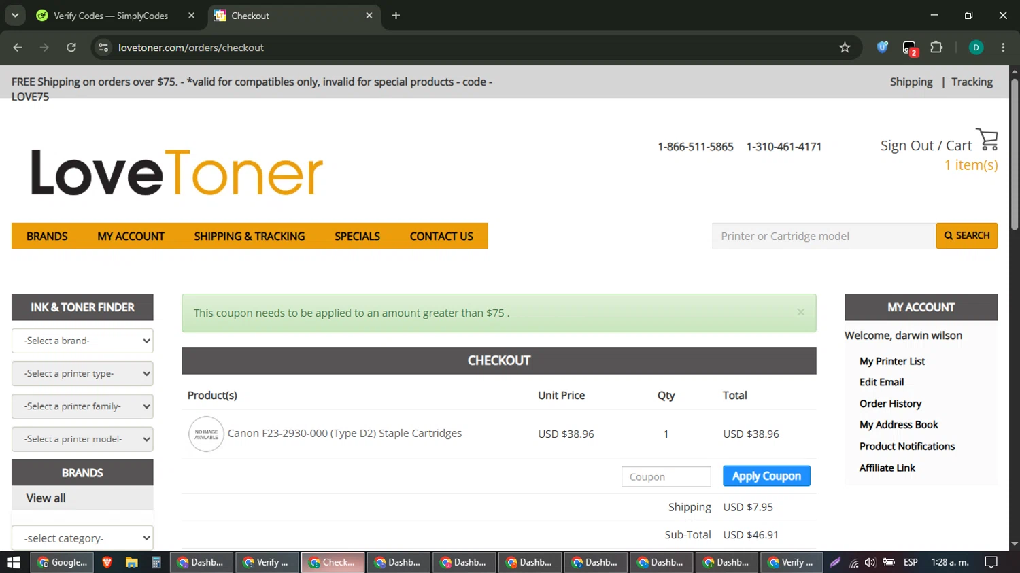Open the Select a brand dropdown
This screenshot has height=573, width=1020.
82,341
